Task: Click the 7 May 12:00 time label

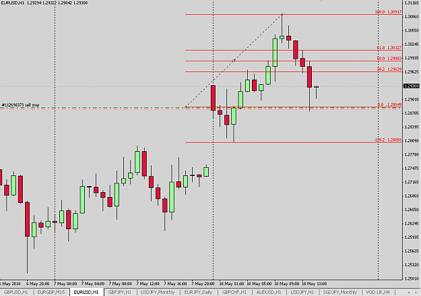Action: tap(148, 284)
